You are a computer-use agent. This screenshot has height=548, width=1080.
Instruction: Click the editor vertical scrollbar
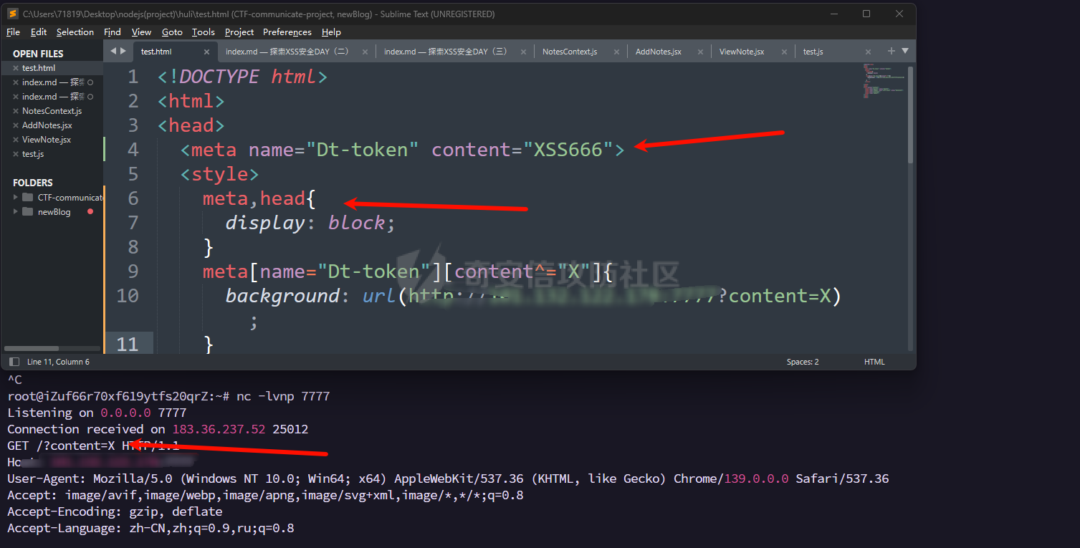[911, 113]
